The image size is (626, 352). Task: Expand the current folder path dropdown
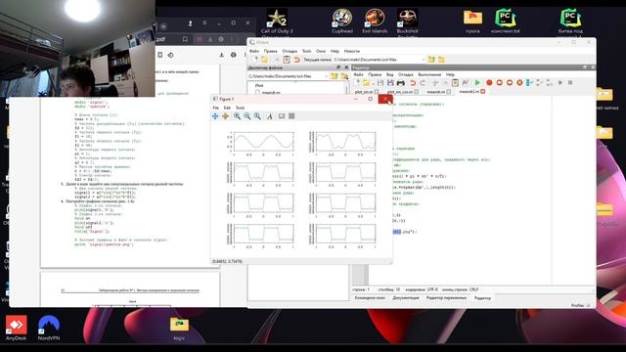pos(424,60)
